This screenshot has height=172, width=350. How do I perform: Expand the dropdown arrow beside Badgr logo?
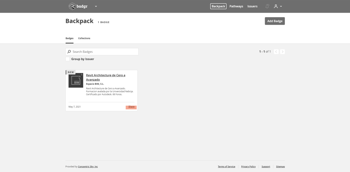96,6
